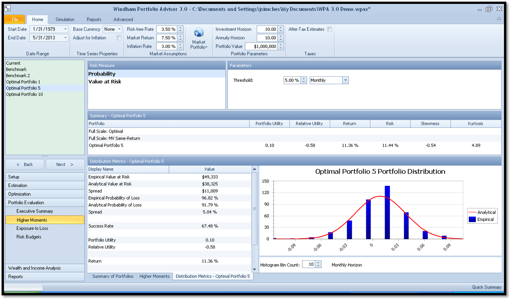This screenshot has height=300, width=511.
Task: Open the Start Date calendar dropdown
Action: (x=65, y=29)
